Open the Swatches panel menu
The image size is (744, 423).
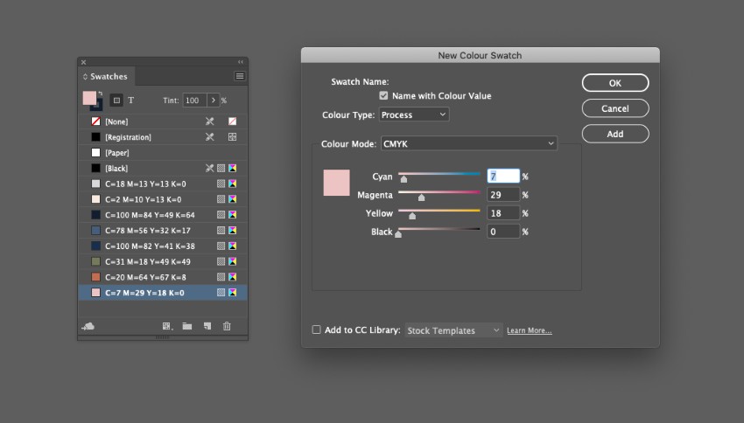pyautogui.click(x=240, y=76)
